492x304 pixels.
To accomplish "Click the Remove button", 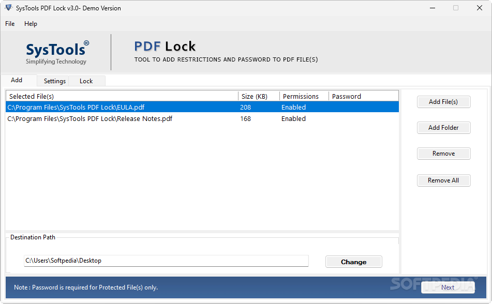I will (443, 154).
